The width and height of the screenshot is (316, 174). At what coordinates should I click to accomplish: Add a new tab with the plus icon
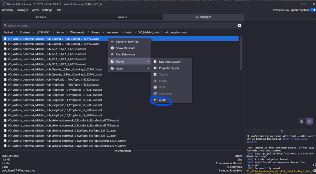click(x=315, y=16)
